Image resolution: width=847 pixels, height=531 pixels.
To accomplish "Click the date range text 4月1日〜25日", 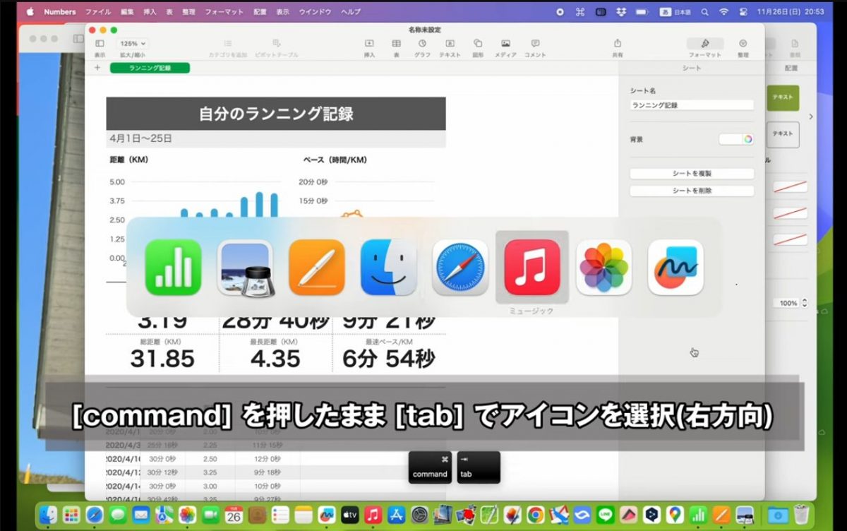I will point(140,138).
